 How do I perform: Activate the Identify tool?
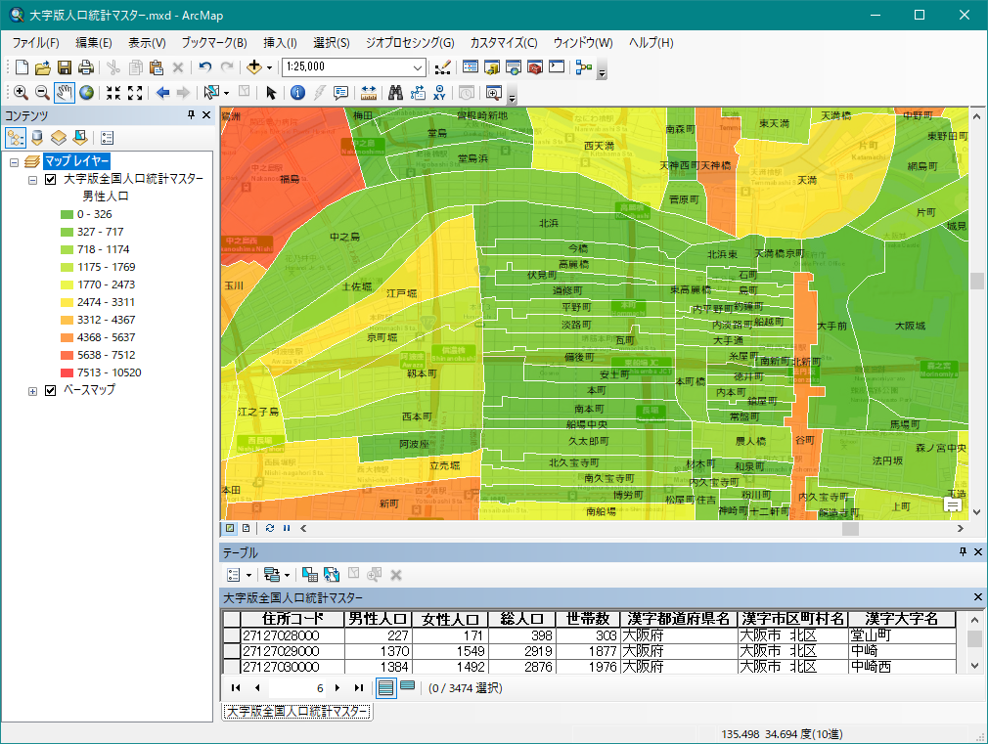(297, 93)
